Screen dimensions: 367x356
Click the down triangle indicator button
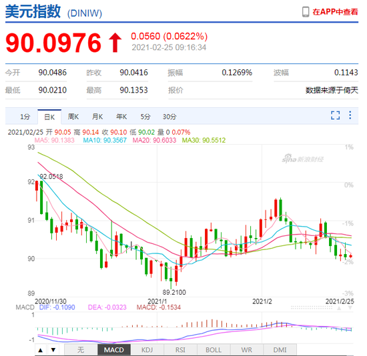pos(53,350)
